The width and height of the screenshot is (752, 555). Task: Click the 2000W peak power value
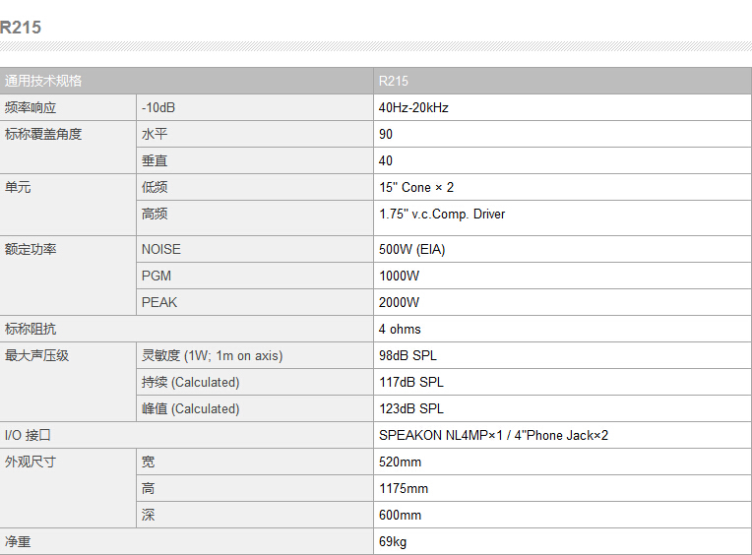click(x=399, y=302)
